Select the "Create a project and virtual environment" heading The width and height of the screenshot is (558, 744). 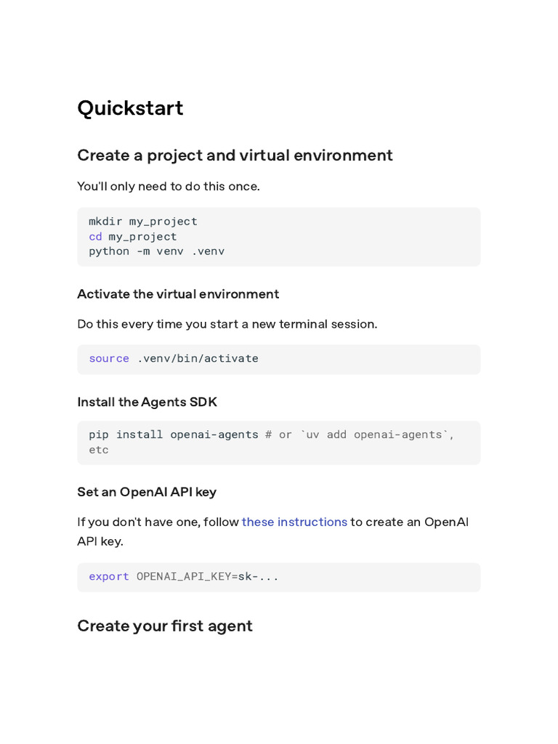[x=235, y=155]
